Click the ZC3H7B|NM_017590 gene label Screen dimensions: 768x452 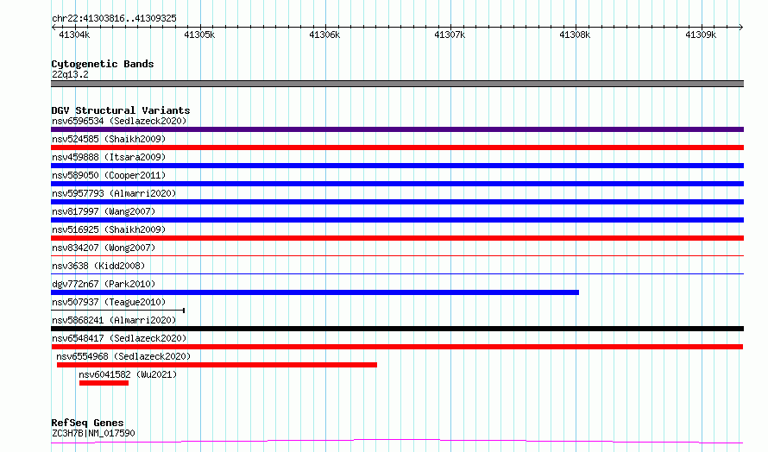coord(93,433)
